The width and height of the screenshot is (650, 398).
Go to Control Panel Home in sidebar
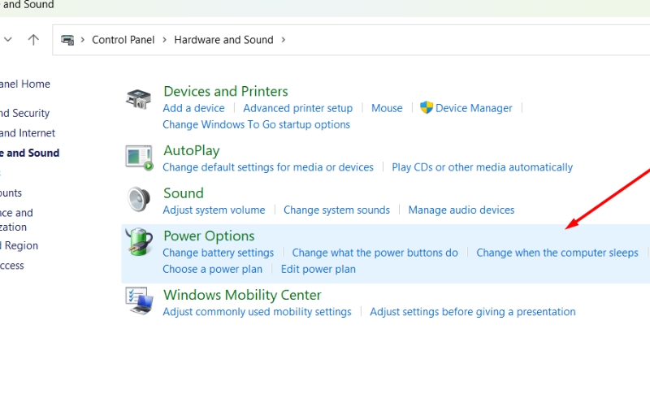[25, 84]
